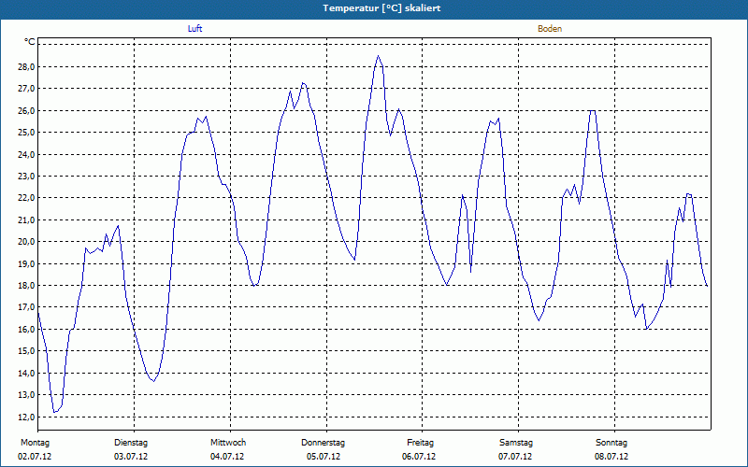This screenshot has width=748, height=467.
Task: Select the 'Freitag' day label
Action: click(x=420, y=443)
